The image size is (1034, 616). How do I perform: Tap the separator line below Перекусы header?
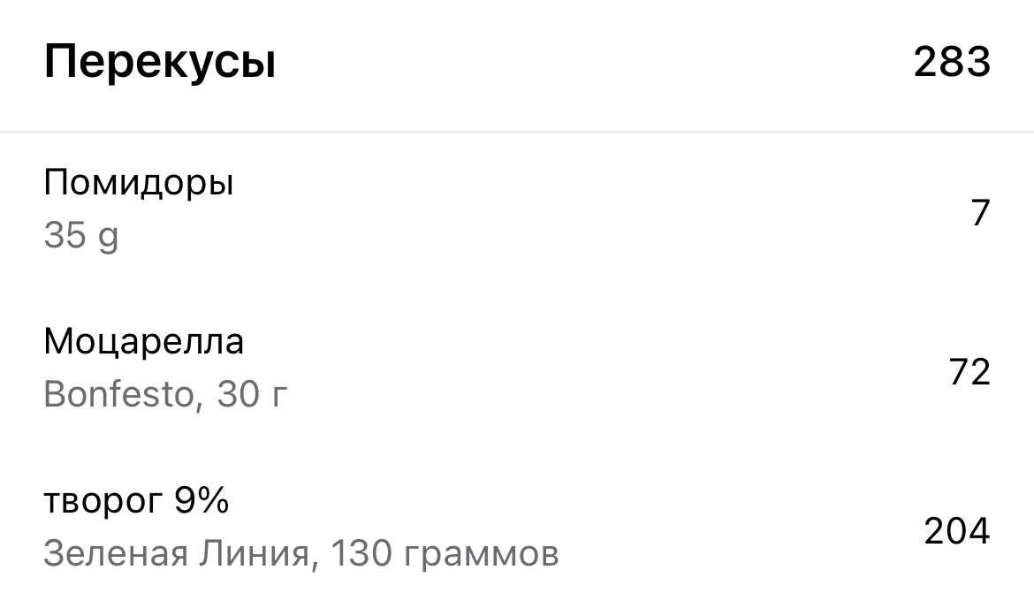(517, 132)
